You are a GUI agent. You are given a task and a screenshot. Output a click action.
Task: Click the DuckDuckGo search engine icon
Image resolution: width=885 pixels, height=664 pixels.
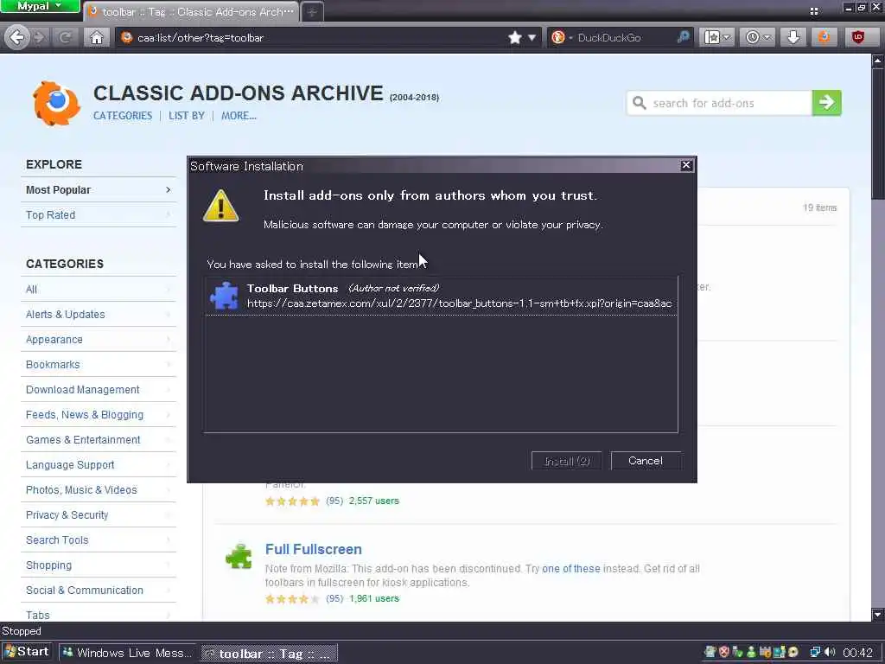(558, 38)
